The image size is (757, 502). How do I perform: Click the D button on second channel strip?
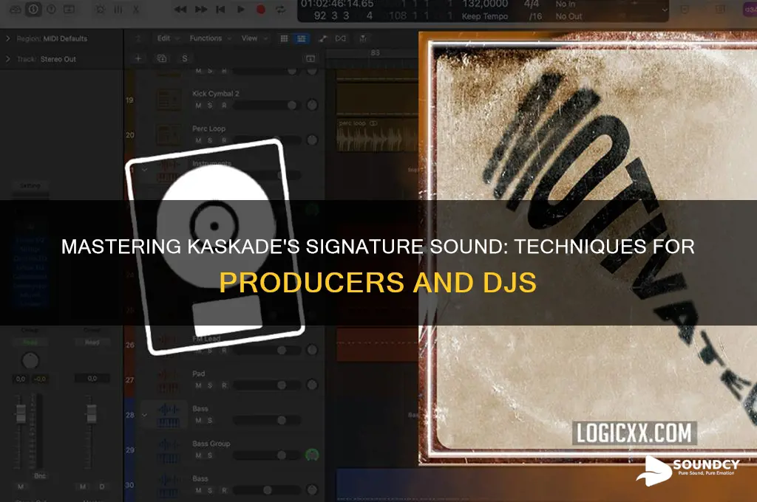(102, 486)
